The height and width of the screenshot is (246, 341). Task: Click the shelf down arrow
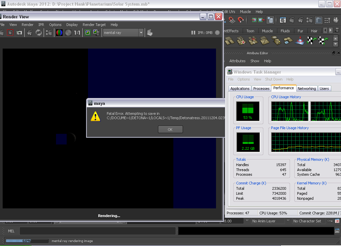point(336,44)
